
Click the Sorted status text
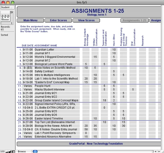click(x=4, y=35)
